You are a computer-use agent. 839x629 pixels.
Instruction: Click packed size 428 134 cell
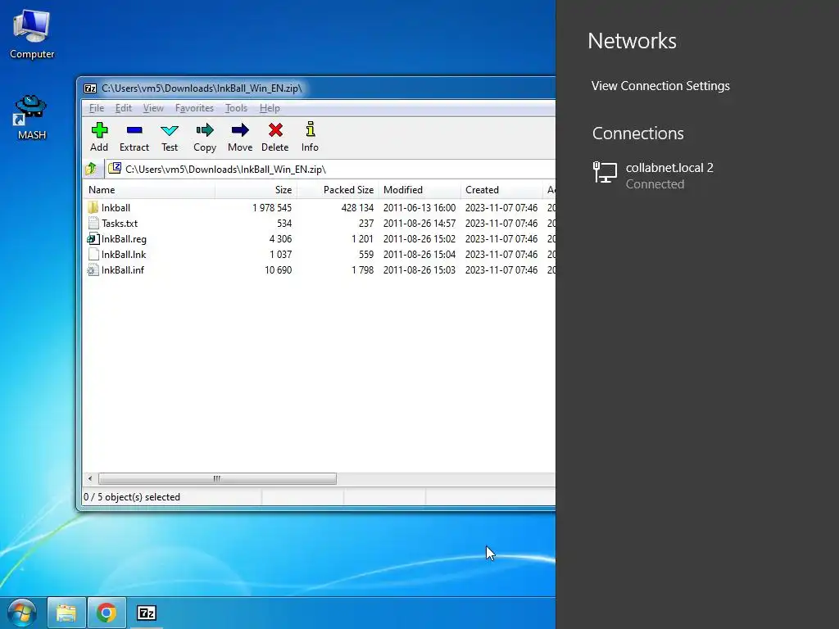[357, 207]
